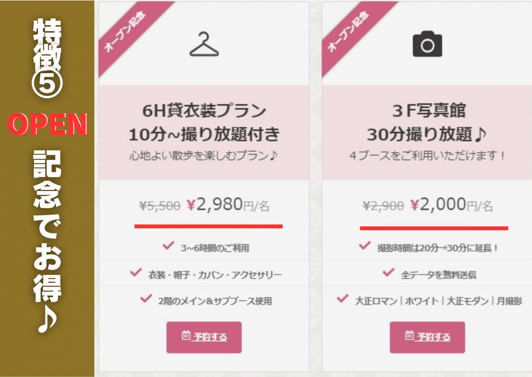Click the crossed-out ¥5,500 original price
The height and width of the screenshot is (377, 532).
click(160, 206)
